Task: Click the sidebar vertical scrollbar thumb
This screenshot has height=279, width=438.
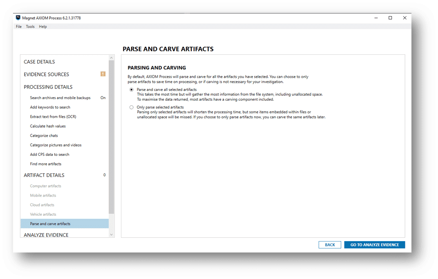Action: 112,137
